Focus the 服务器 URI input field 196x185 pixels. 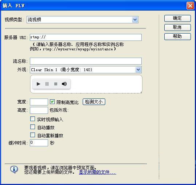[x=86, y=37]
